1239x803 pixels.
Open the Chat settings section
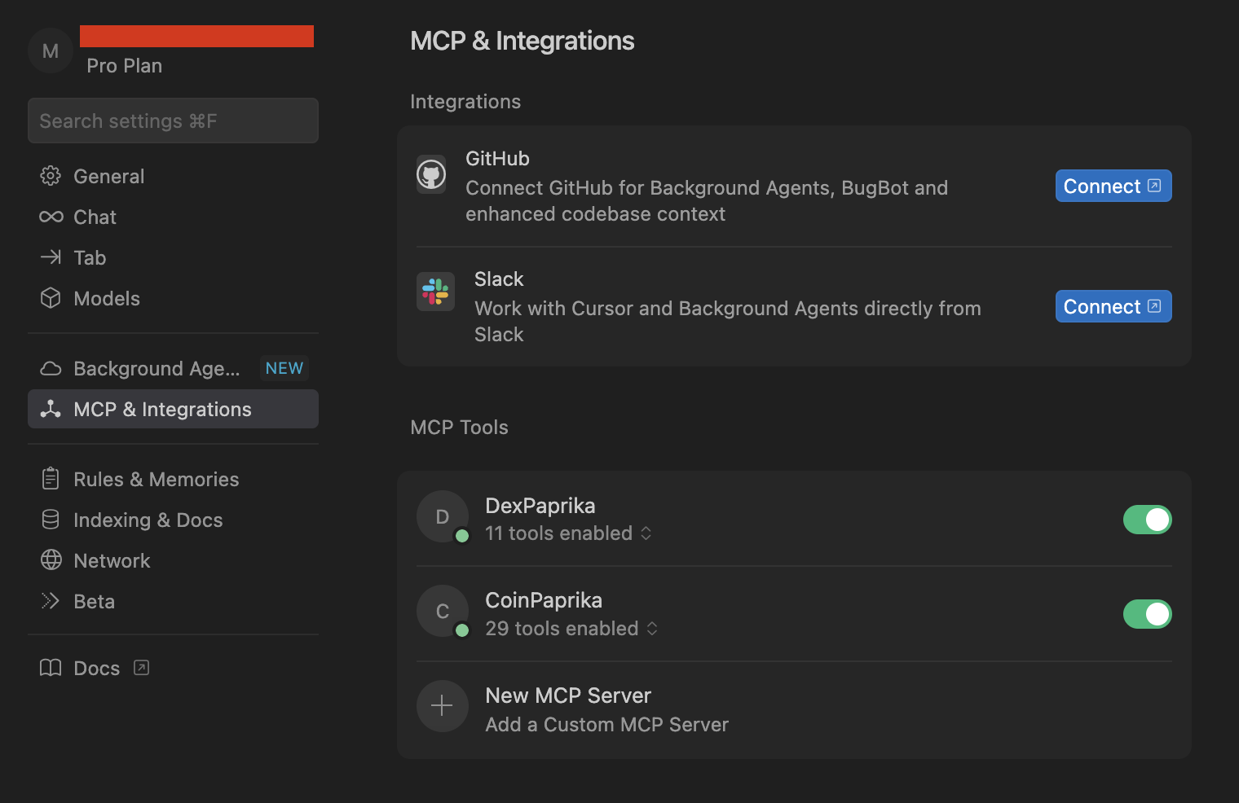point(173,217)
